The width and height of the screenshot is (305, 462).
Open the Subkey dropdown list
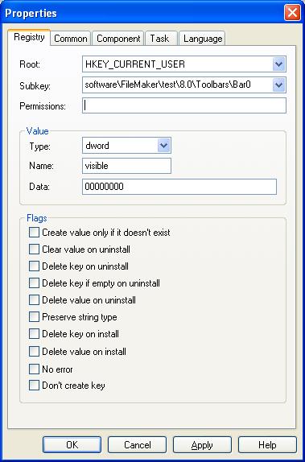coord(278,85)
